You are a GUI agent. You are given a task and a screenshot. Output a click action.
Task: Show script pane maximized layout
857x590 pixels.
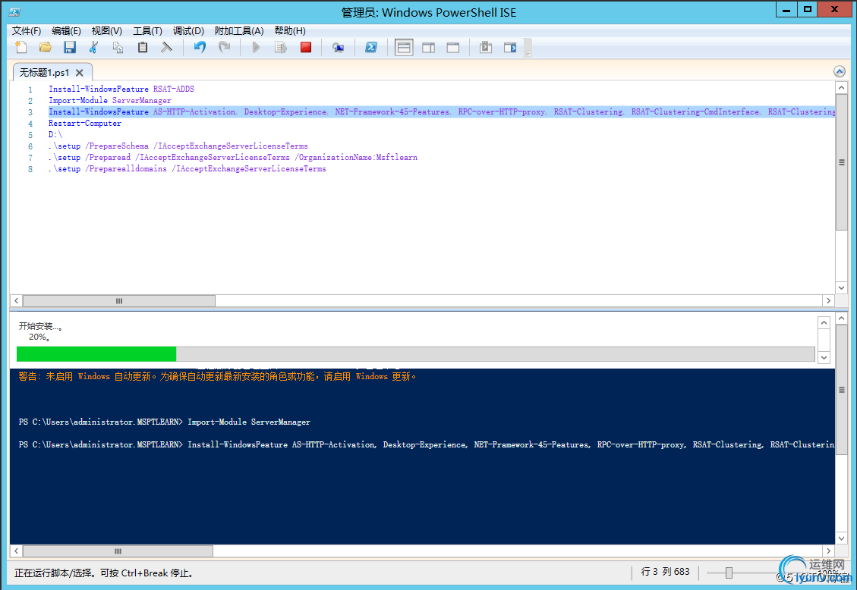tap(453, 48)
